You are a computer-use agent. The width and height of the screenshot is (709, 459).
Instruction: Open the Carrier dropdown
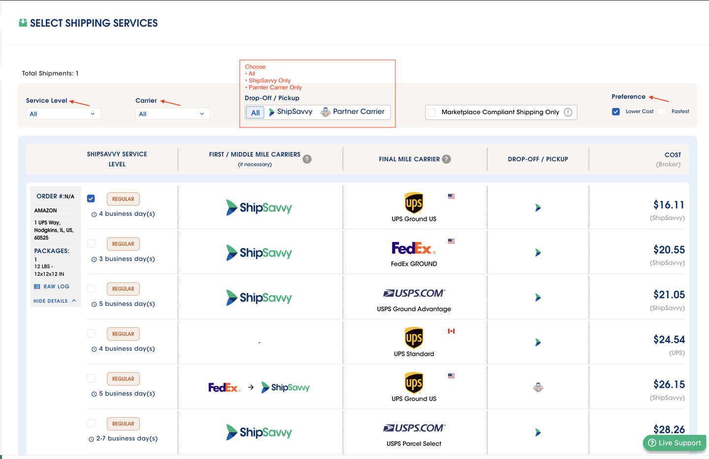[x=172, y=114]
